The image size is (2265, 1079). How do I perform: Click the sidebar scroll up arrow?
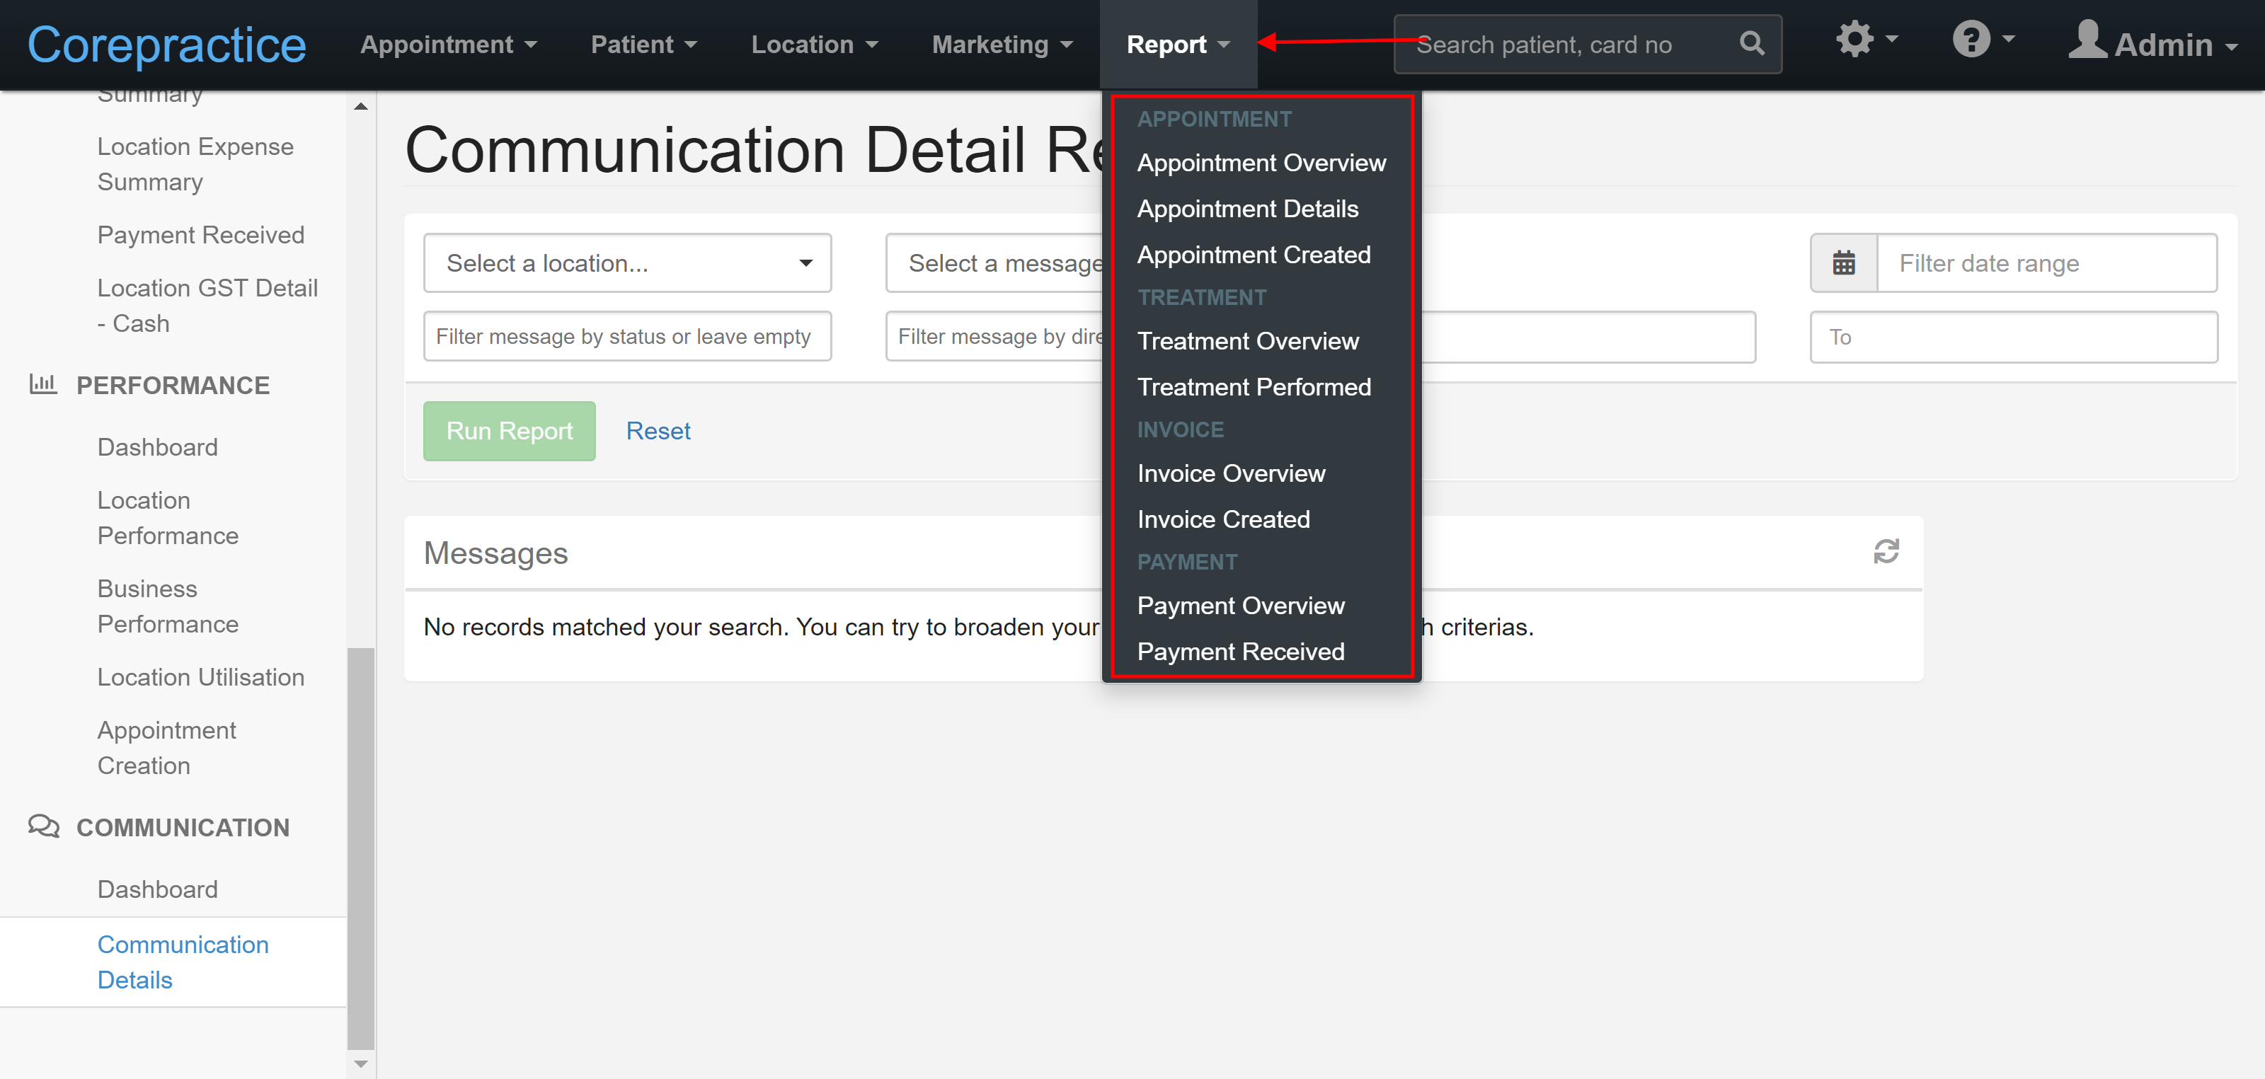point(360,106)
